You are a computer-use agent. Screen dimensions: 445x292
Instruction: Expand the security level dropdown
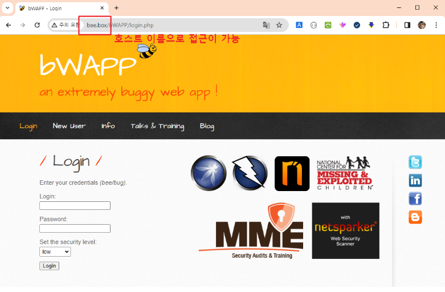(x=55, y=252)
